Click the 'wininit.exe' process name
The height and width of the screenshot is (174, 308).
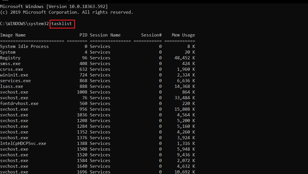[x=14, y=75]
